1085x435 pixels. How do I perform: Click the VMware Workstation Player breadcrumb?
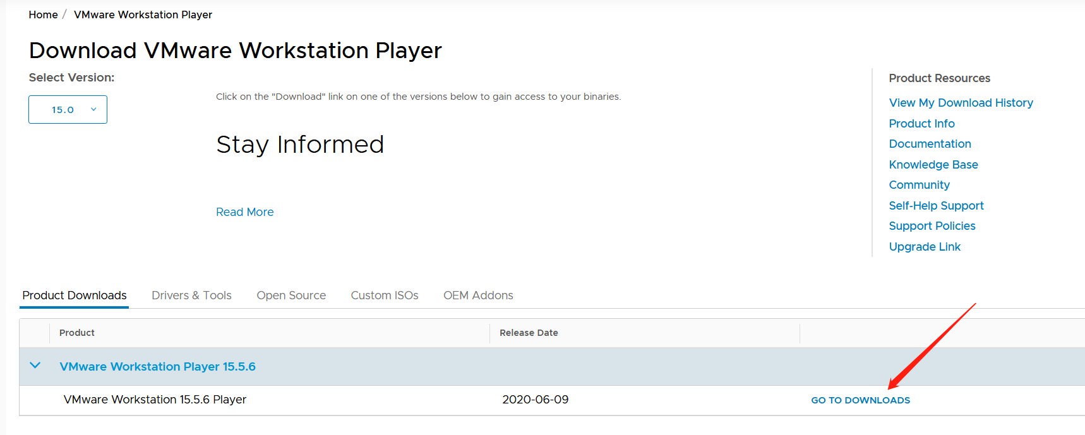click(143, 15)
